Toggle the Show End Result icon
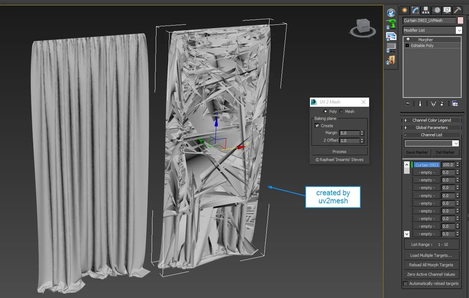This screenshot has width=469, height=298. pyautogui.click(x=420, y=103)
